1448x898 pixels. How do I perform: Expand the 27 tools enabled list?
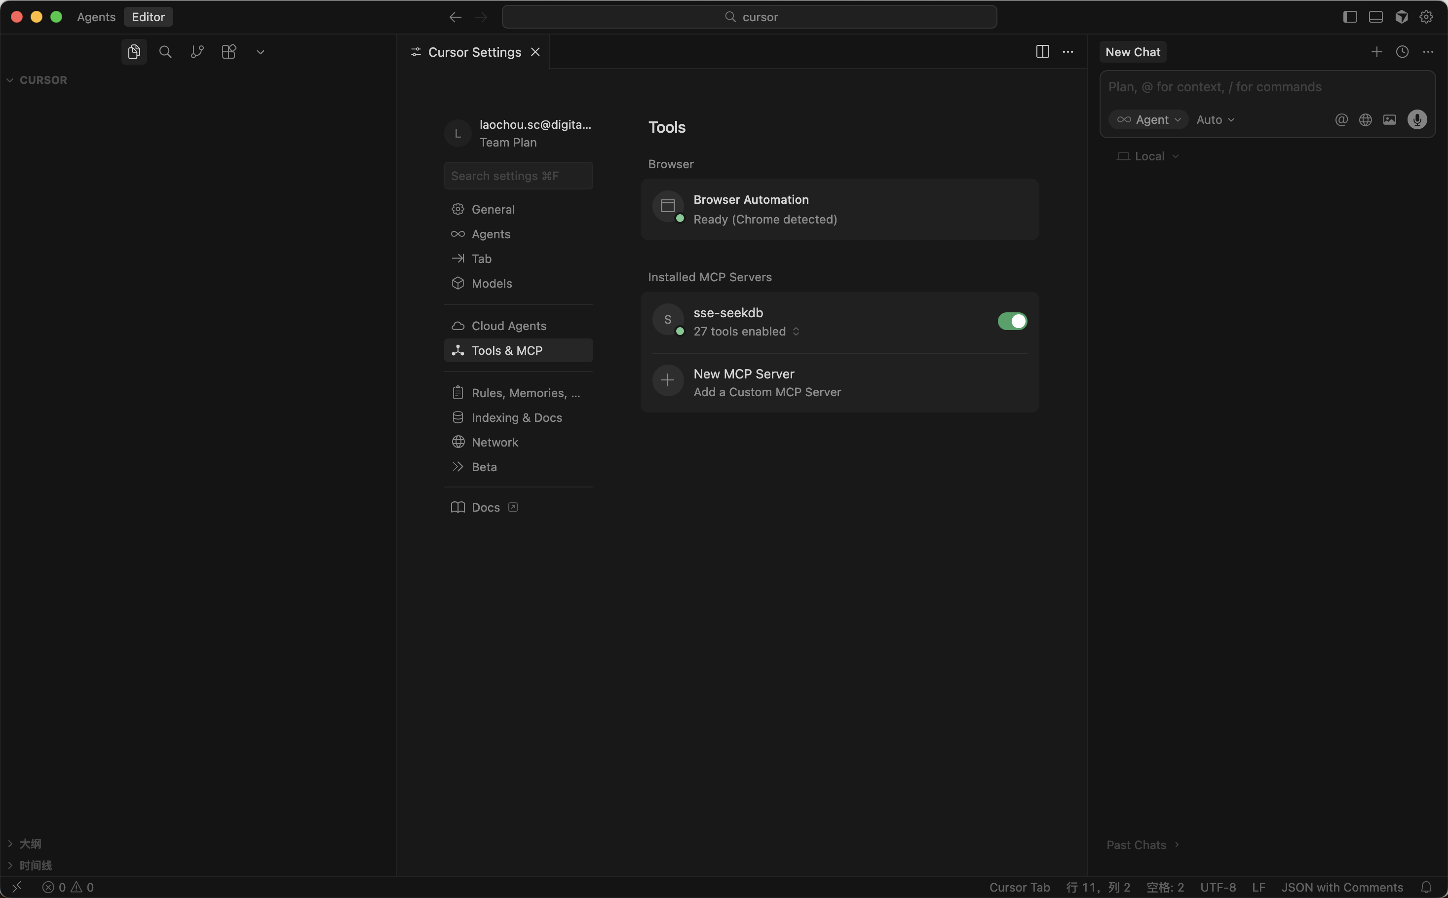pyautogui.click(x=747, y=332)
